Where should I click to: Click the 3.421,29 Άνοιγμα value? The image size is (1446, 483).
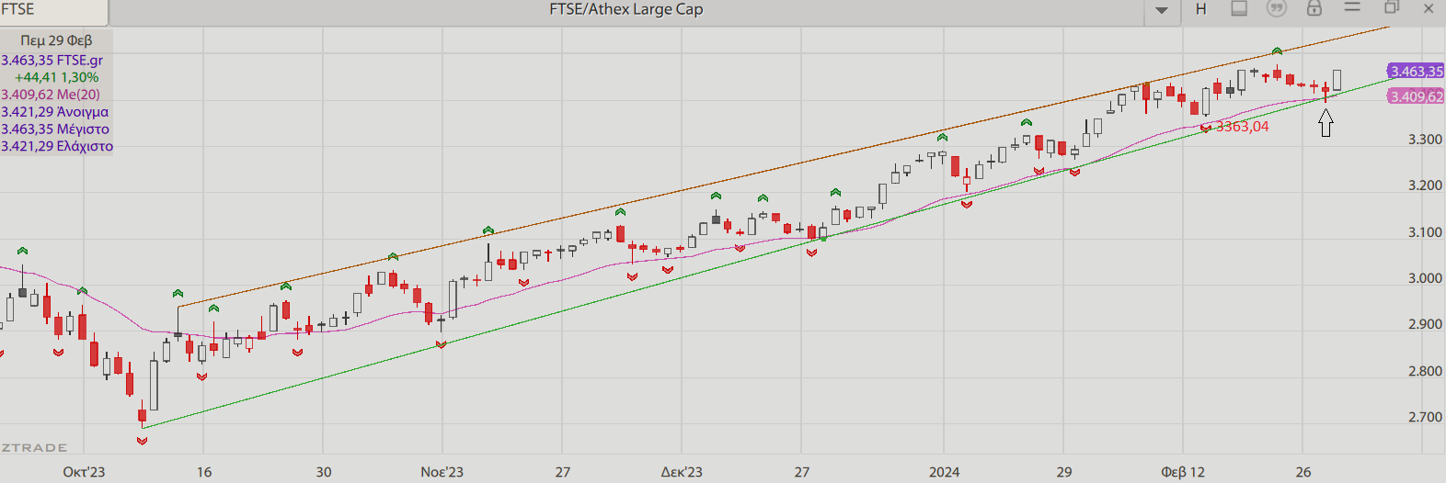pos(54,112)
